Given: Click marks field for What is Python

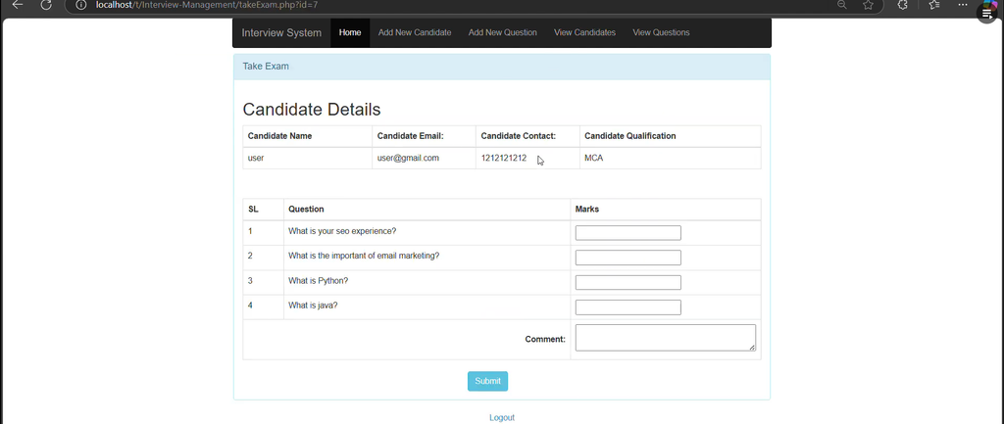Looking at the screenshot, I should click(x=628, y=283).
